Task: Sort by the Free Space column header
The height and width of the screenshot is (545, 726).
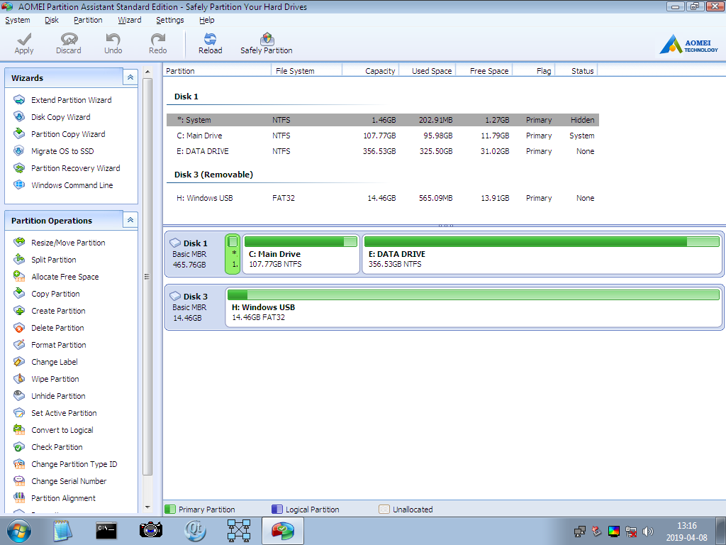Action: tap(484, 71)
